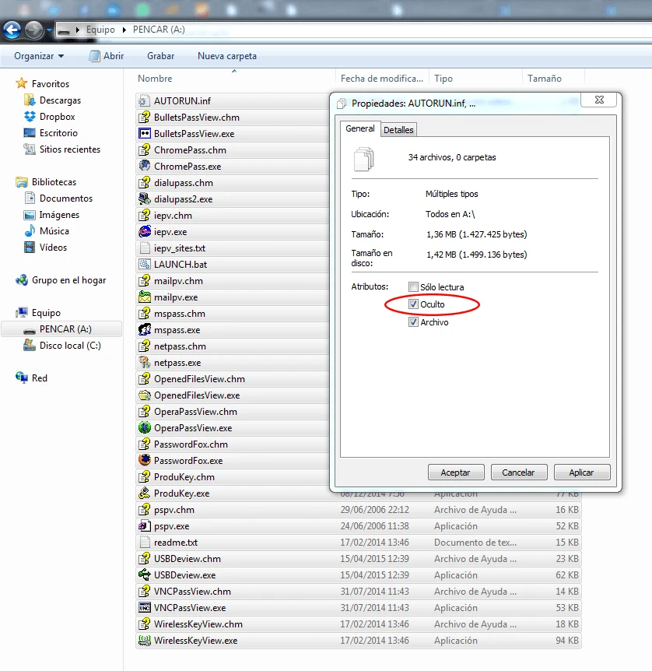Open the Vídeos library icon
The width and height of the screenshot is (652, 671).
click(x=30, y=247)
